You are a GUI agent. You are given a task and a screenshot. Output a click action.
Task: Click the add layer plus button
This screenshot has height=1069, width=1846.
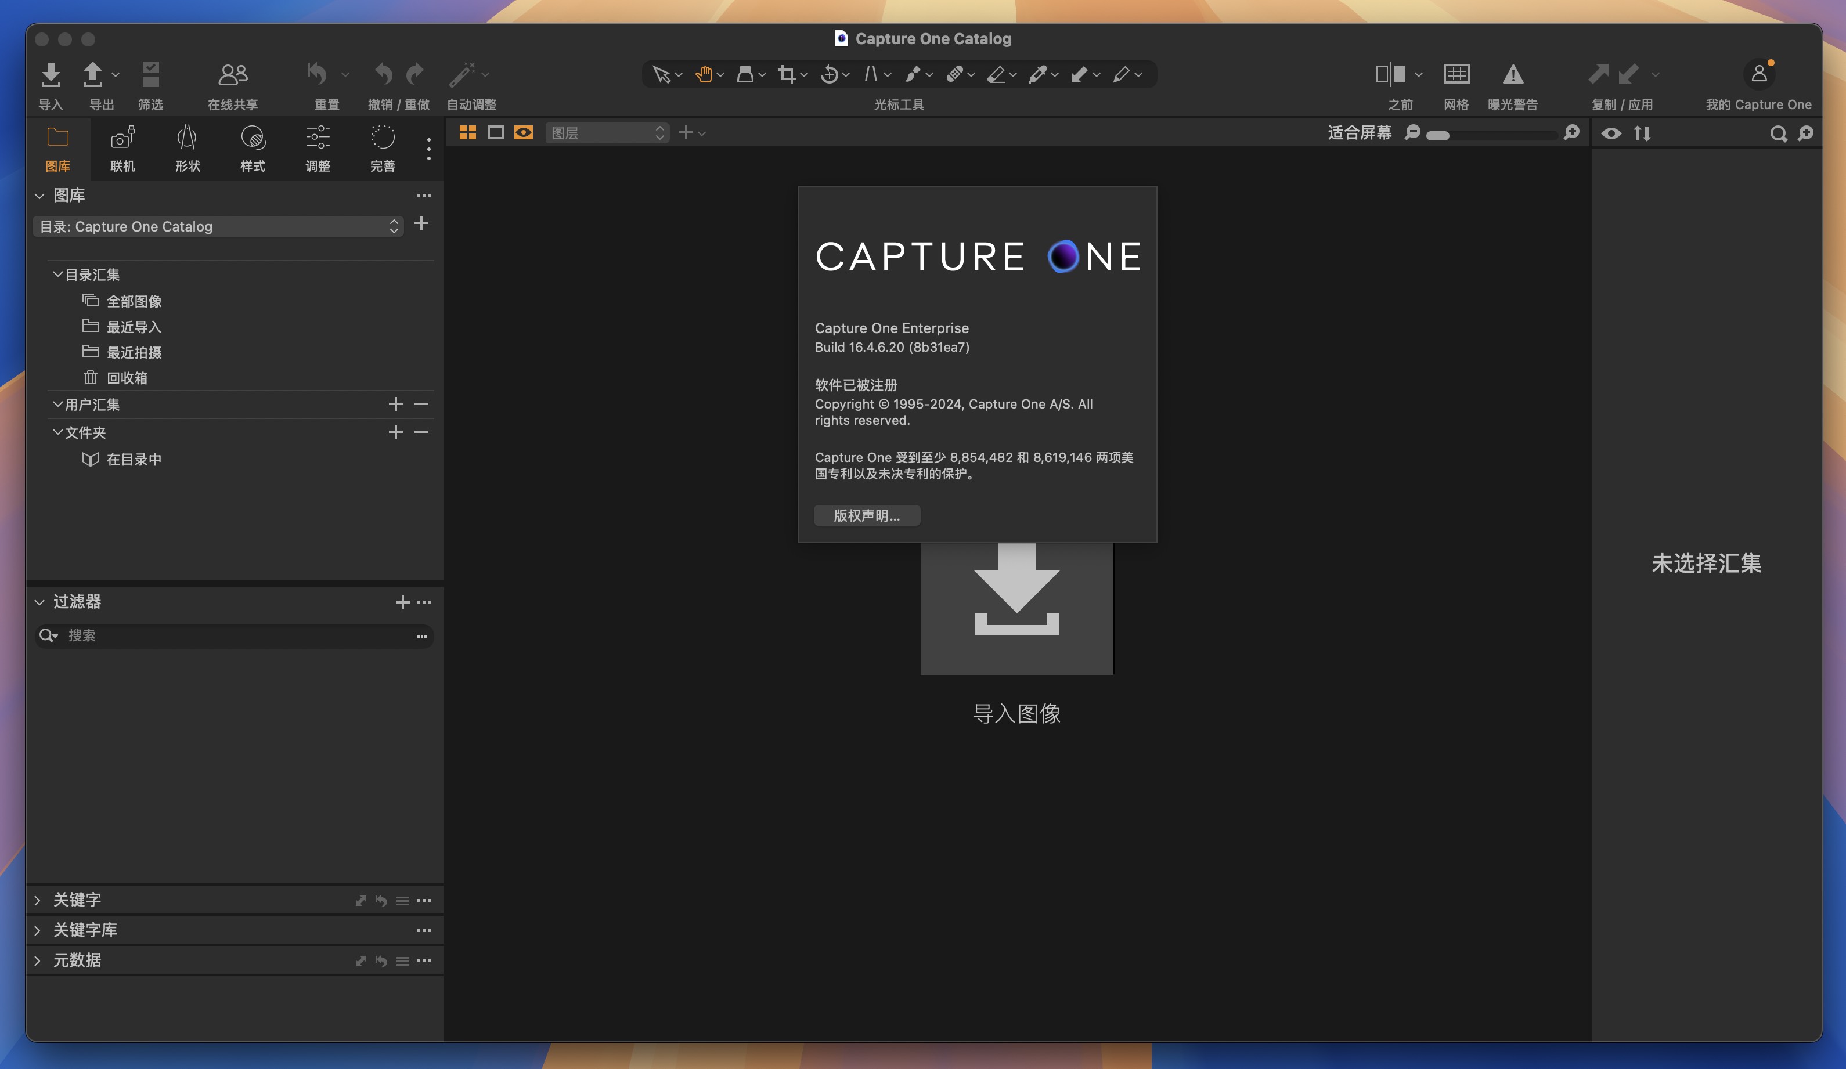pos(686,132)
